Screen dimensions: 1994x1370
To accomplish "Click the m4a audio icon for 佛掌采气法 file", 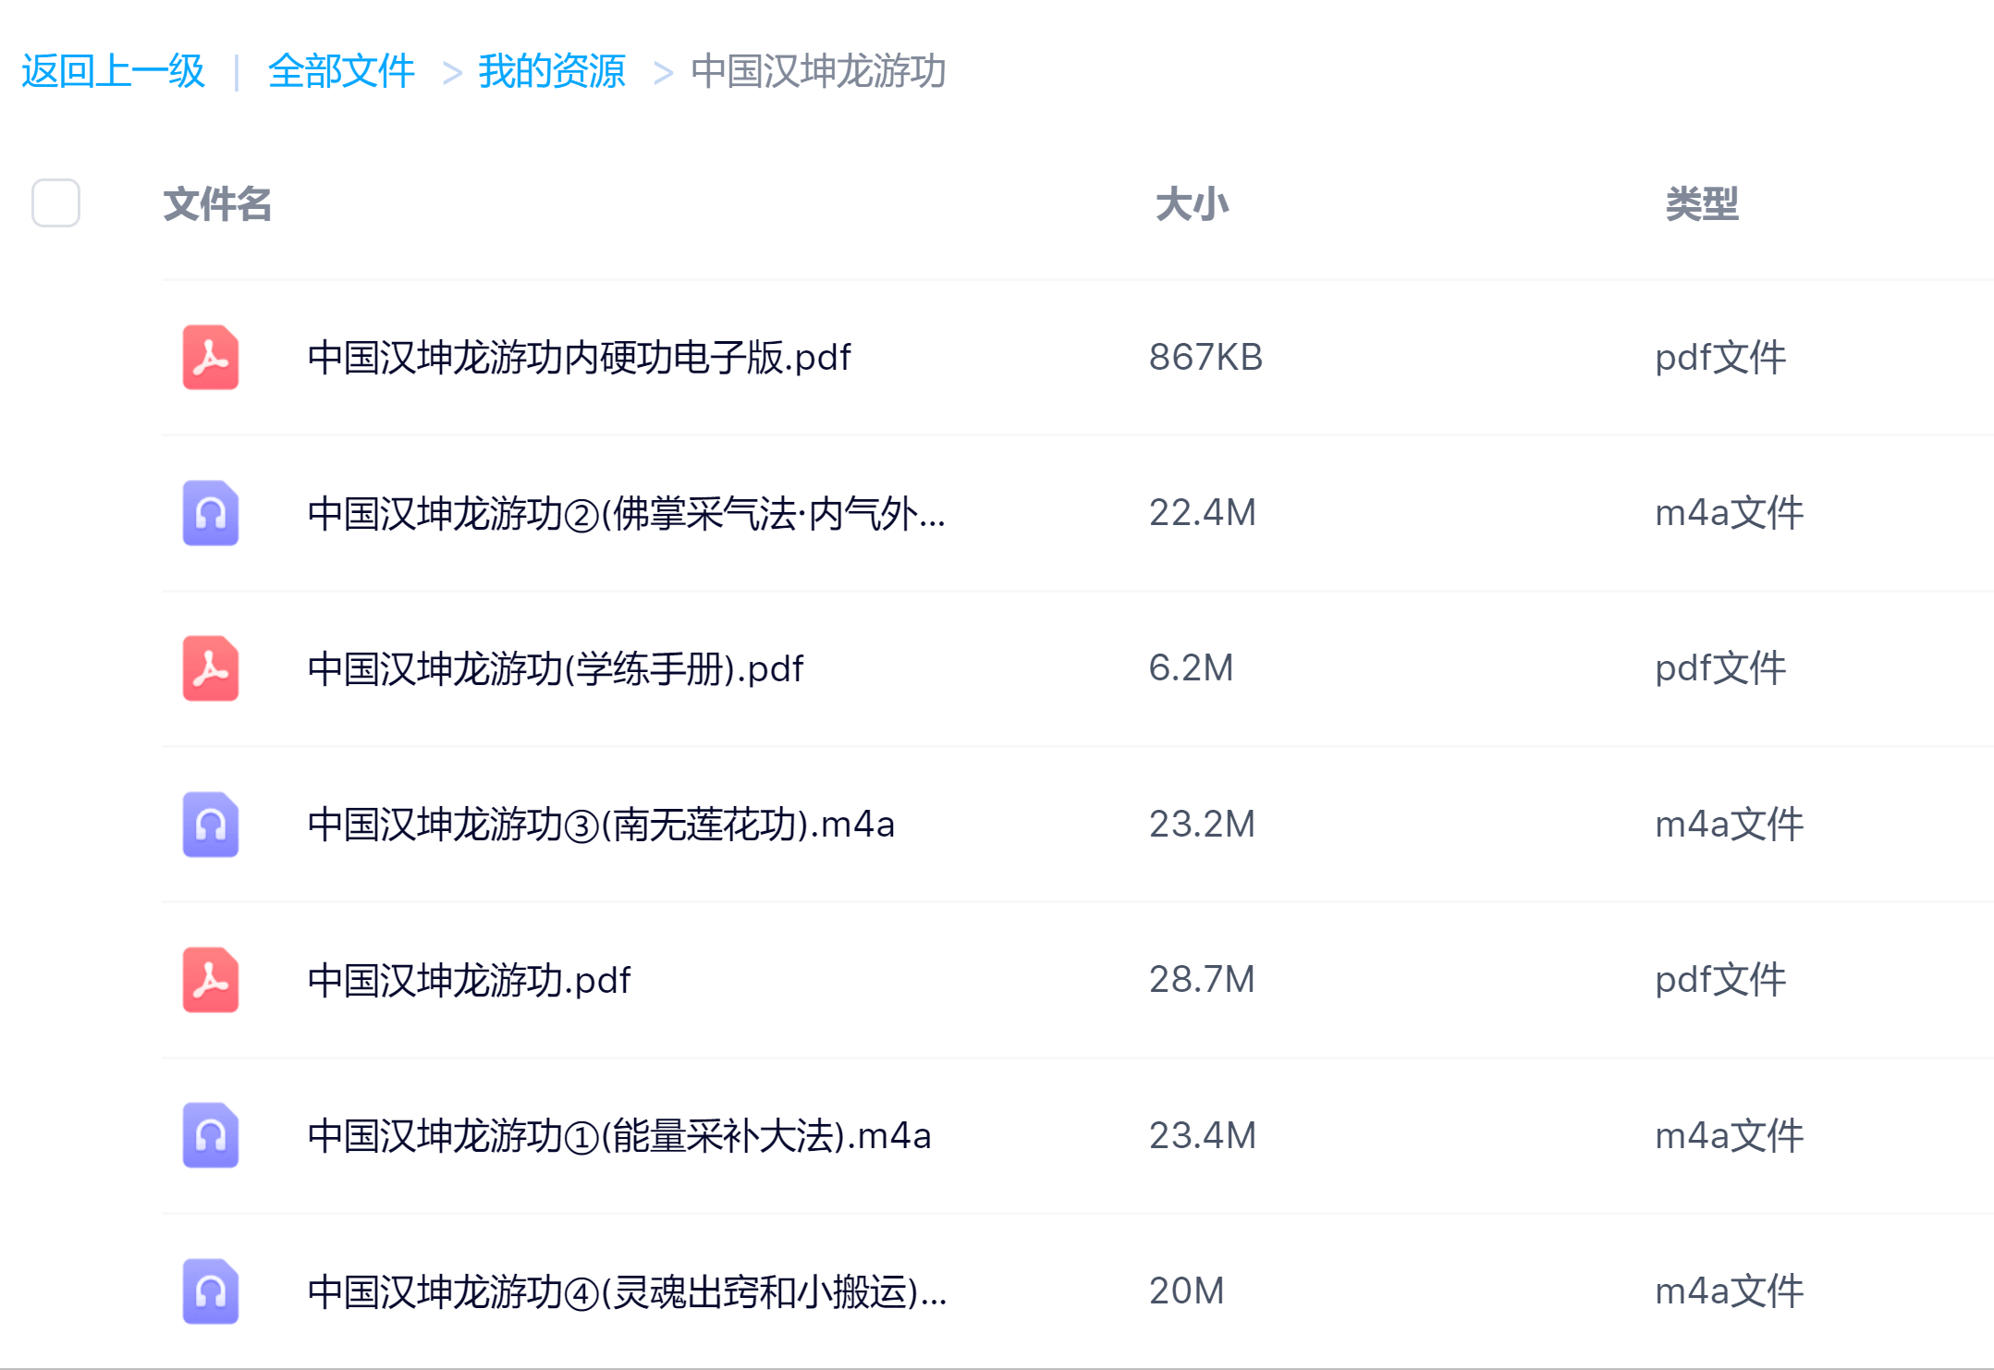I will coord(210,515).
